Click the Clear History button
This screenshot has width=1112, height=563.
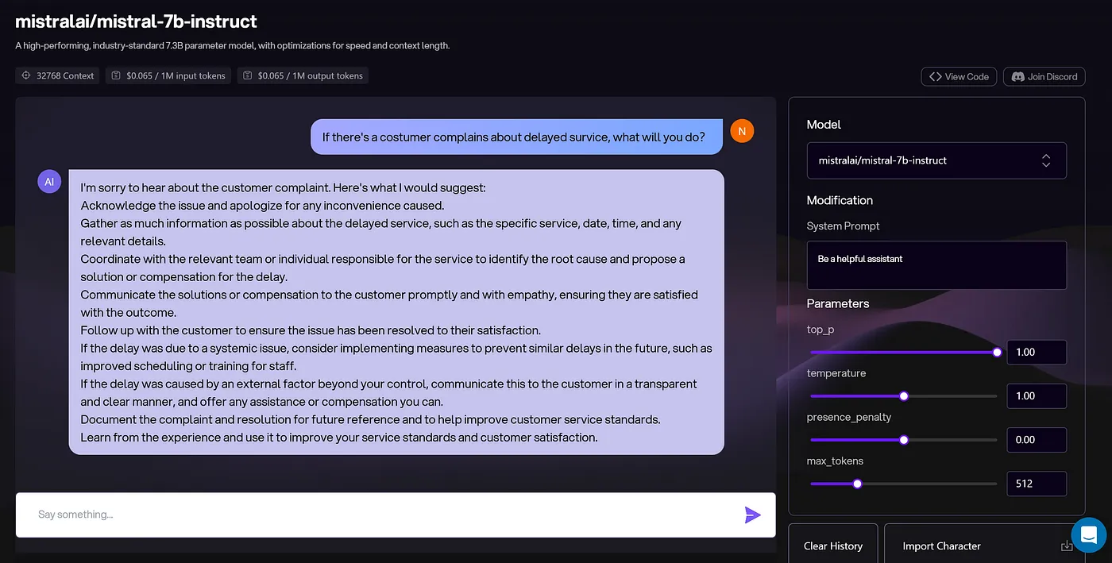(832, 546)
